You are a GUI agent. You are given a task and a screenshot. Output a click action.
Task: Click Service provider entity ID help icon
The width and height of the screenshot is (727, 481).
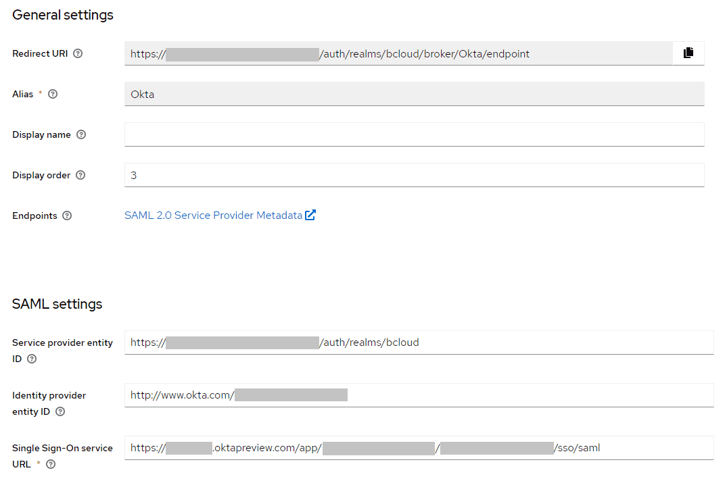(x=31, y=359)
